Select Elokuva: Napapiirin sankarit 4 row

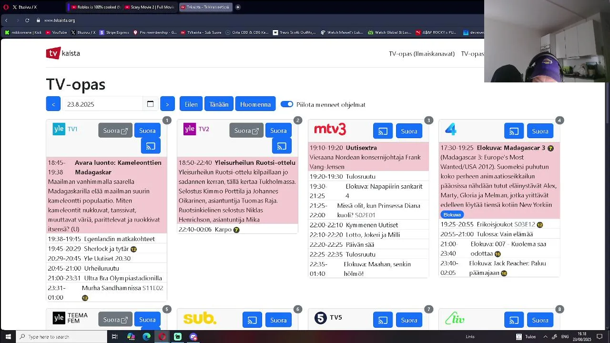(368, 191)
